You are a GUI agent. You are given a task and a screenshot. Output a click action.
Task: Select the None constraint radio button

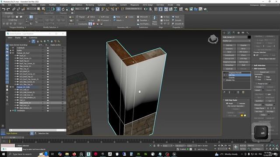(x=256, y=77)
